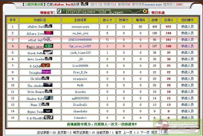This screenshot has width=203, height=136.
Task: Click the Shadow.Wolf team wolf image
Action: tap(49, 98)
